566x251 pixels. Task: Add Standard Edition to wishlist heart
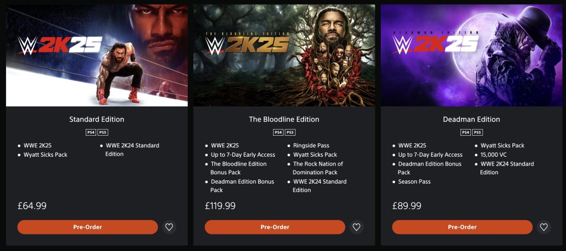169,227
